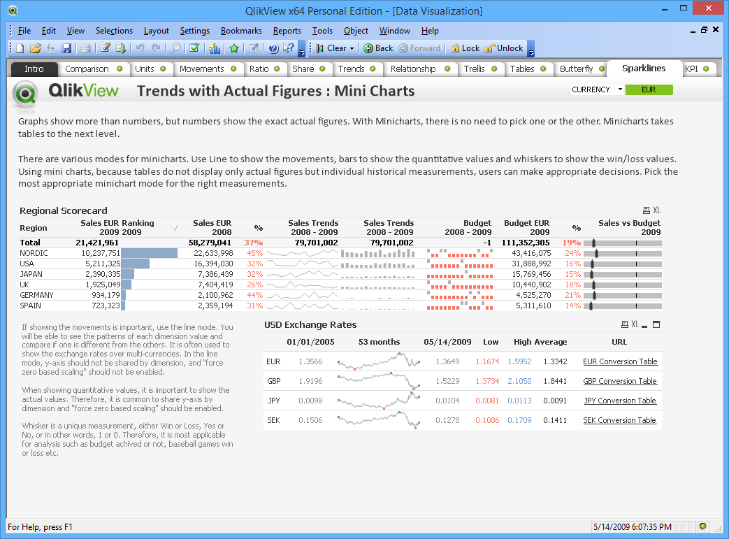Screen dimensions: 729x539
Task: Add bookmark with the star icon
Action: coord(234,48)
